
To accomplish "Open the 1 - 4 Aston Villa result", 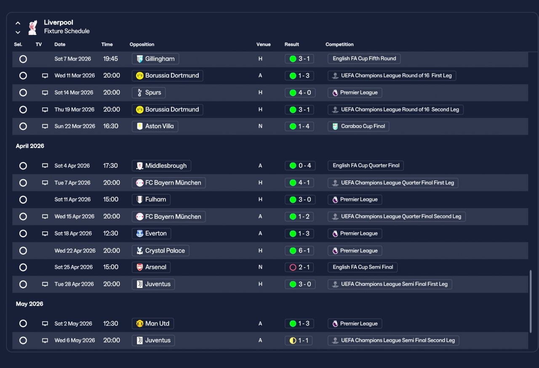I will 299,126.
